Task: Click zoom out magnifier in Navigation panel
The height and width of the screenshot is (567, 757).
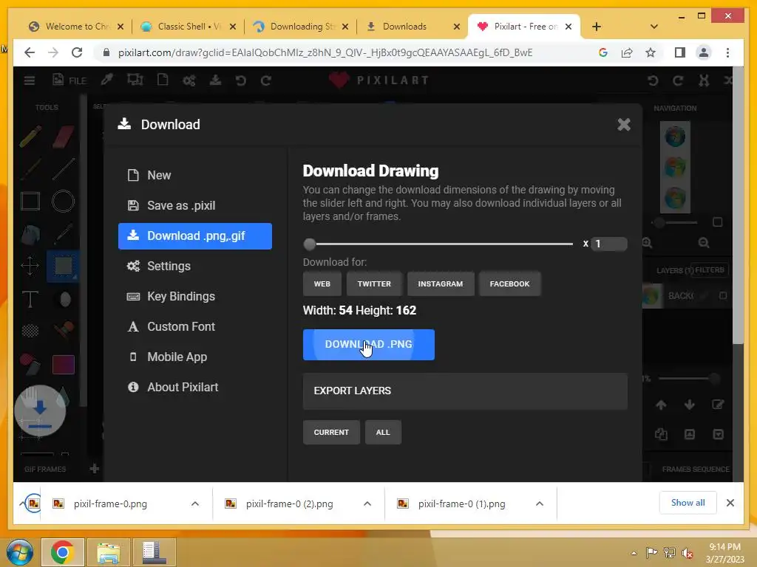Action: point(704,243)
